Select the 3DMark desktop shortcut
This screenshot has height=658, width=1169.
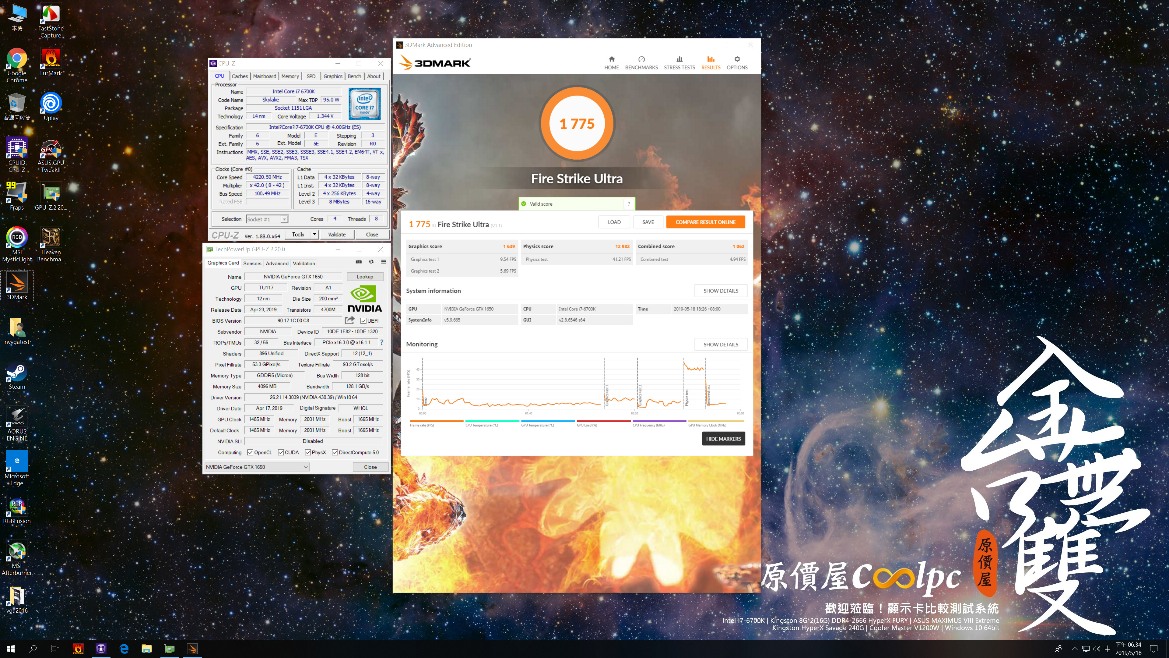point(17,286)
